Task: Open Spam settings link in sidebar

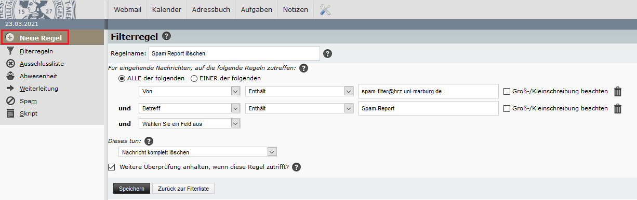Action: pyautogui.click(x=28, y=101)
